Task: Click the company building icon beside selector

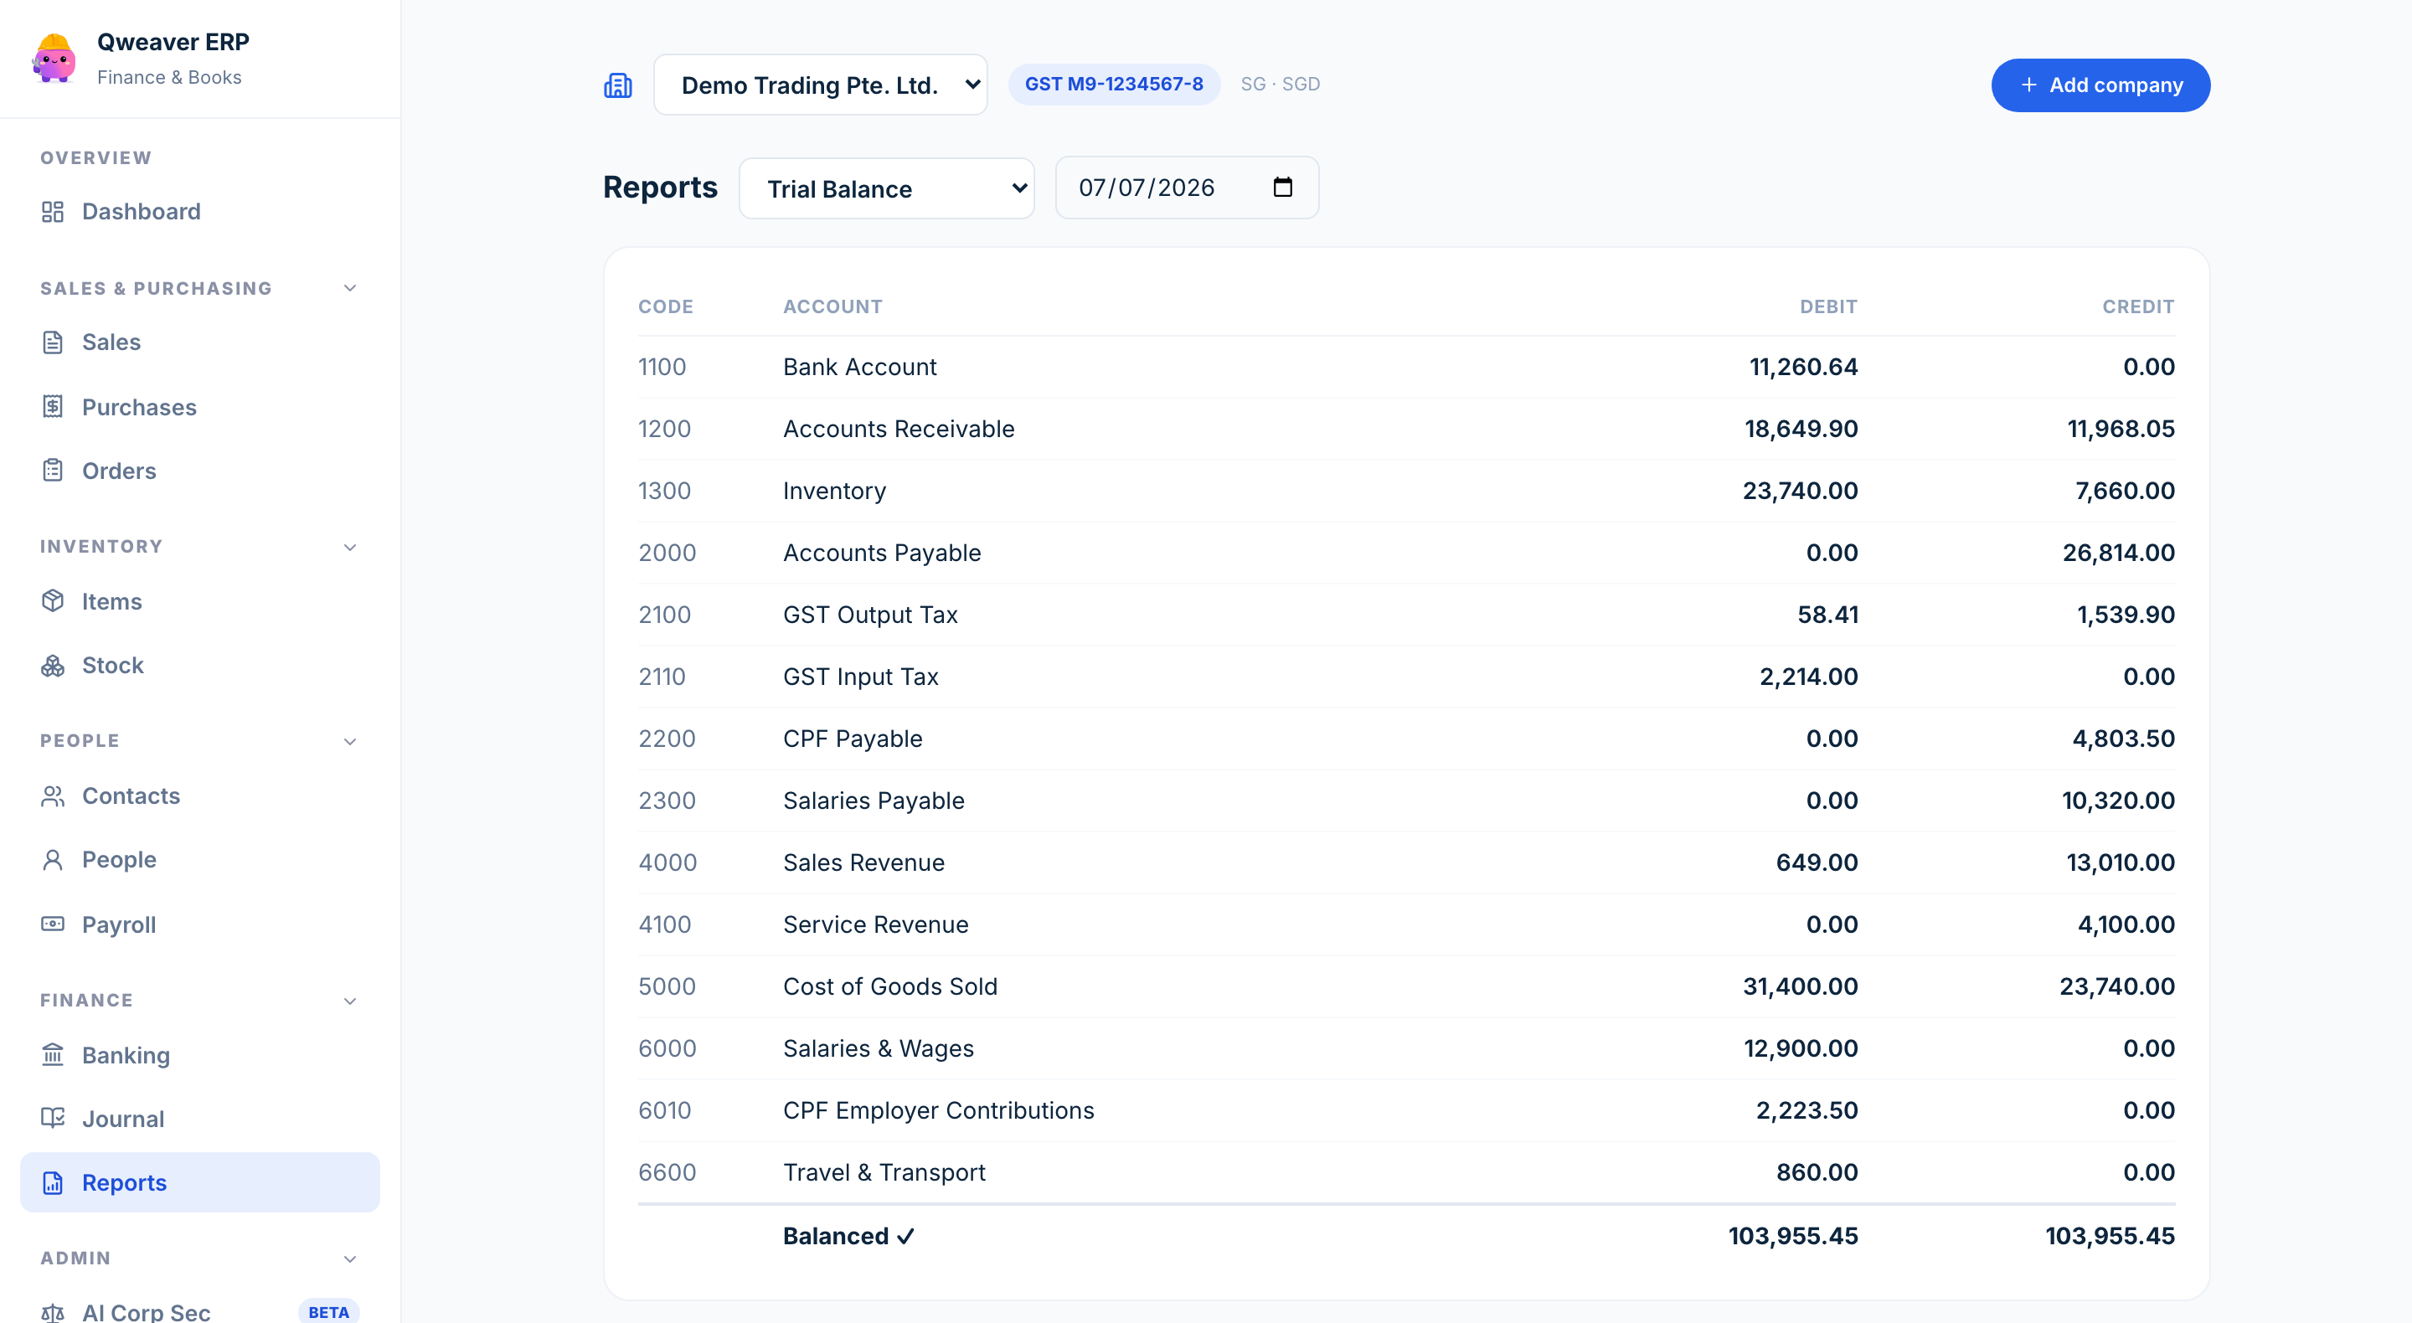Action: click(x=618, y=85)
